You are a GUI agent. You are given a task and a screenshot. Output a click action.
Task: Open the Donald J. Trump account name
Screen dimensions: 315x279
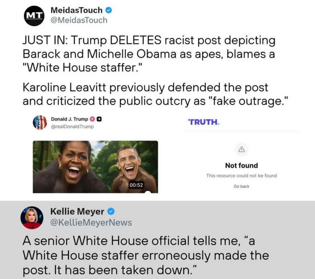click(x=69, y=119)
